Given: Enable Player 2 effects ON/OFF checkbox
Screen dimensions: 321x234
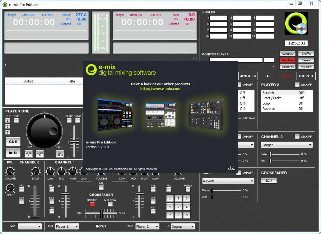Looking at the screenshot, I should pos(297,85).
